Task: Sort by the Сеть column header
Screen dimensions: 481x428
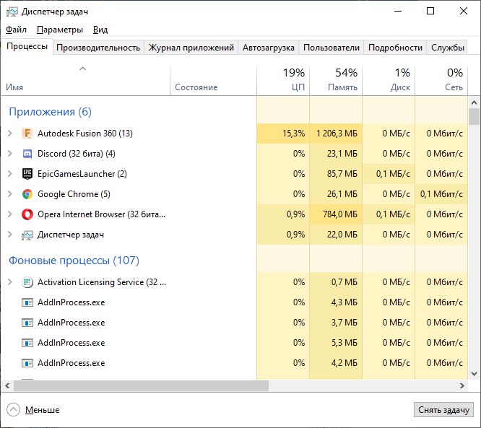Action: [441, 80]
